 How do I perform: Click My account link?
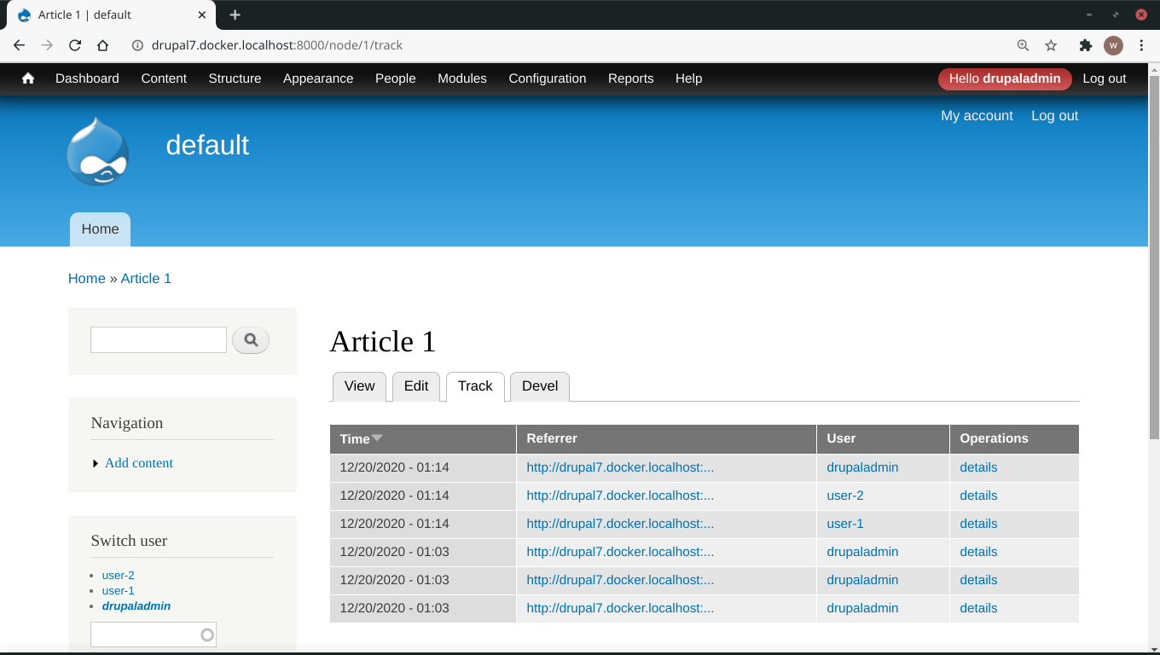[x=977, y=116]
